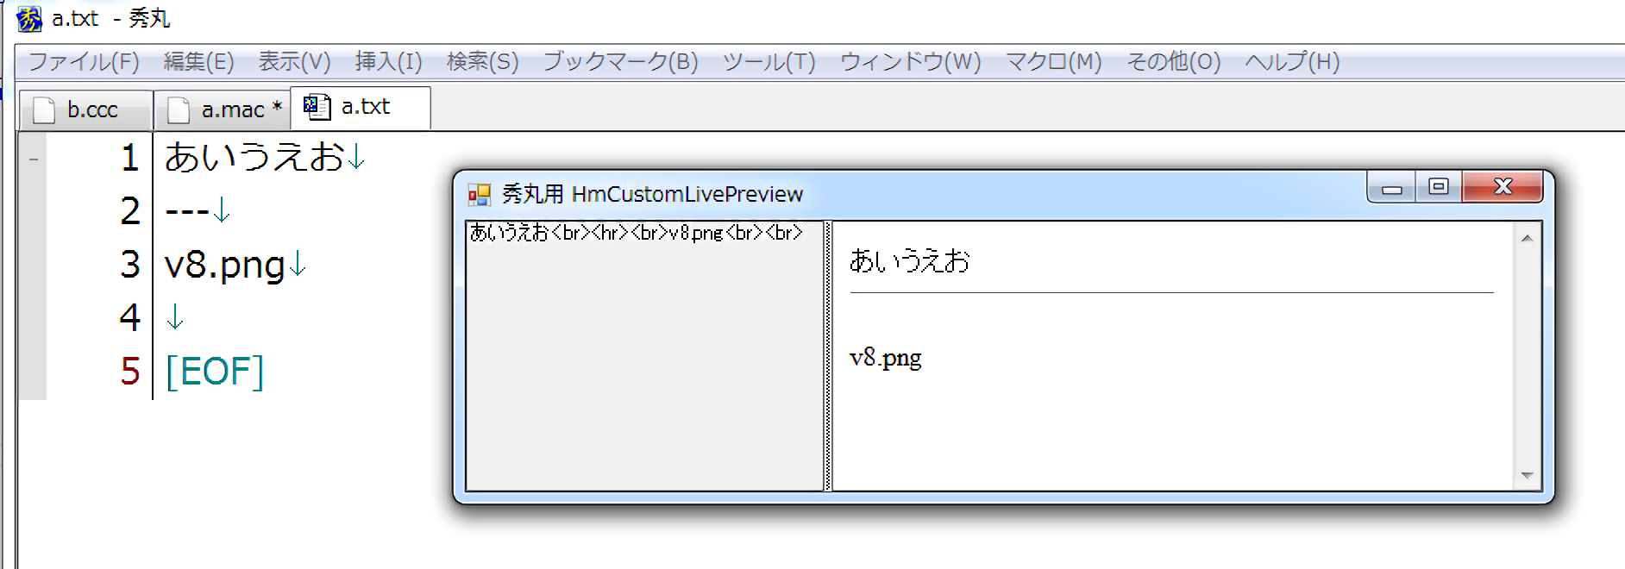Image resolution: width=1625 pixels, height=569 pixels.
Task: Click the Hidemaru app icon in title bar
Action: tap(28, 18)
